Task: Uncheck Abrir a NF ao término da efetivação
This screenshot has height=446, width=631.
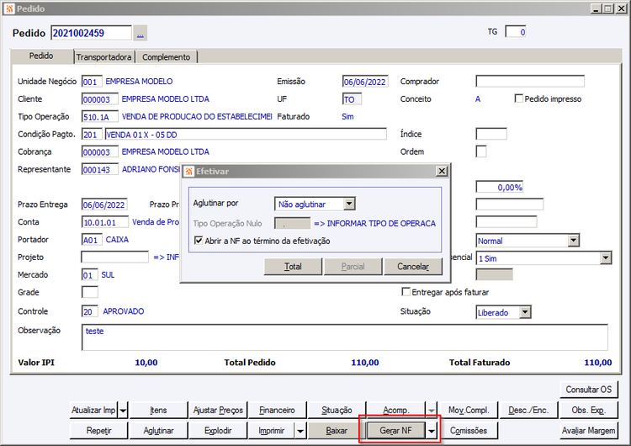Action: point(198,241)
